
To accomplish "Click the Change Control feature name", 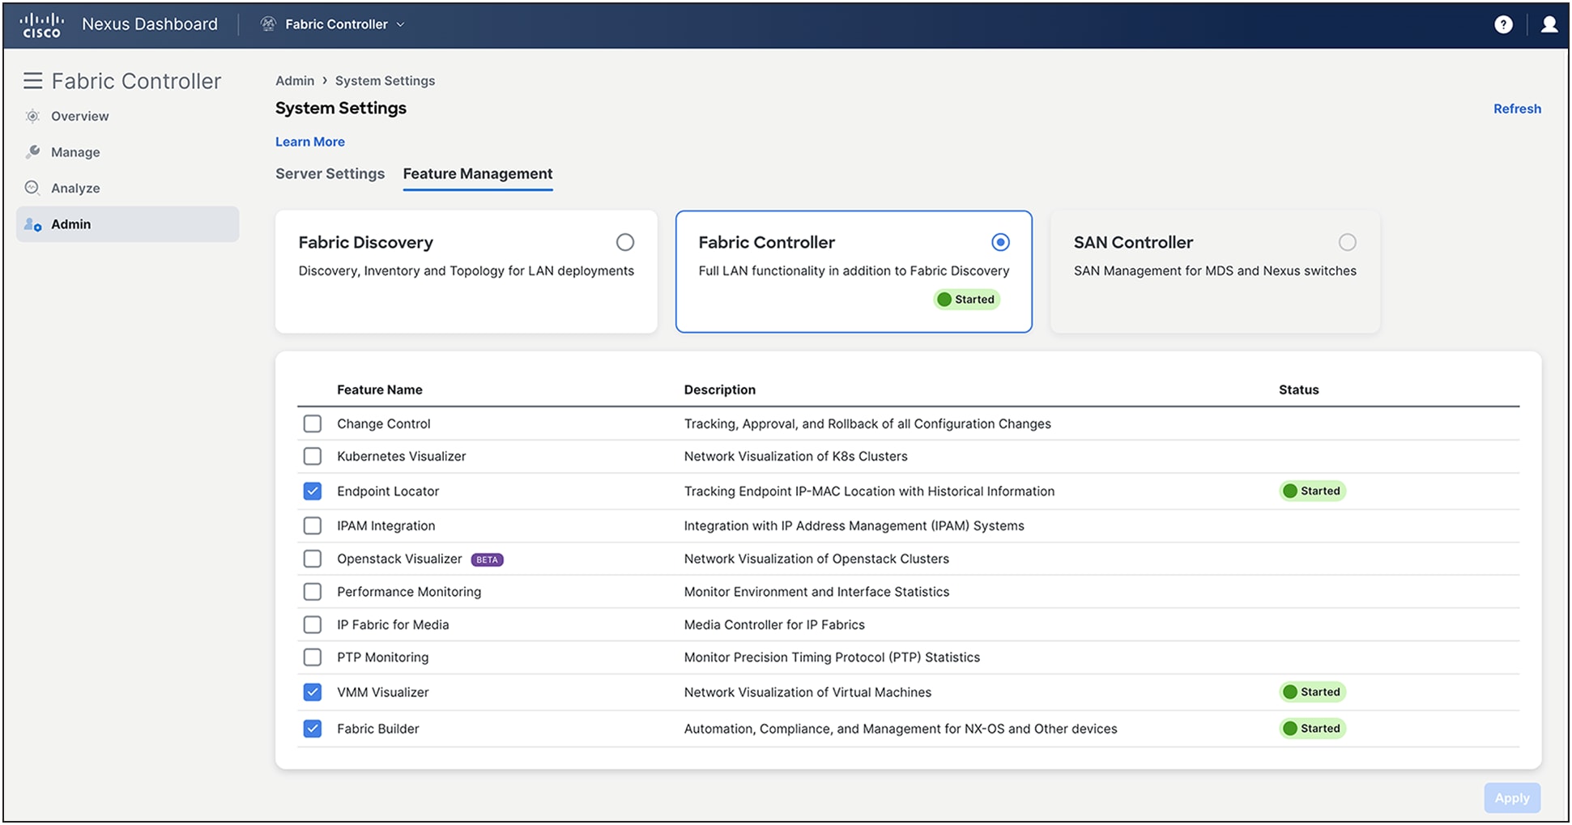I will pos(384,423).
